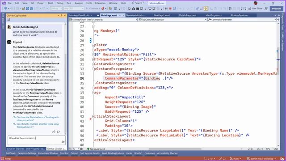
Task: Click the monitor device toolbar icon
Action: click(150, 8)
